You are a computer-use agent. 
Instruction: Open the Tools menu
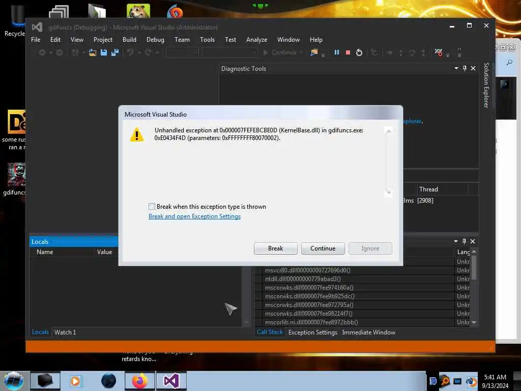coord(207,40)
